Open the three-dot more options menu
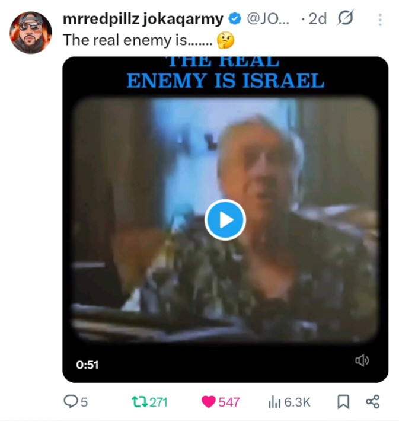The height and width of the screenshot is (422, 399). (380, 20)
